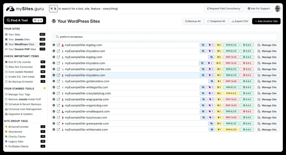Image resolution: width=286 pixels, height=155 pixels.
Task: Click the user avatar photo
Action: (x=278, y=9)
